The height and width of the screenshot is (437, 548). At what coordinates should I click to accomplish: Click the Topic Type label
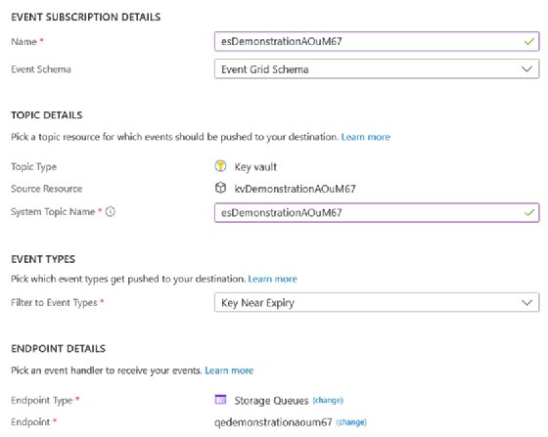click(x=33, y=167)
